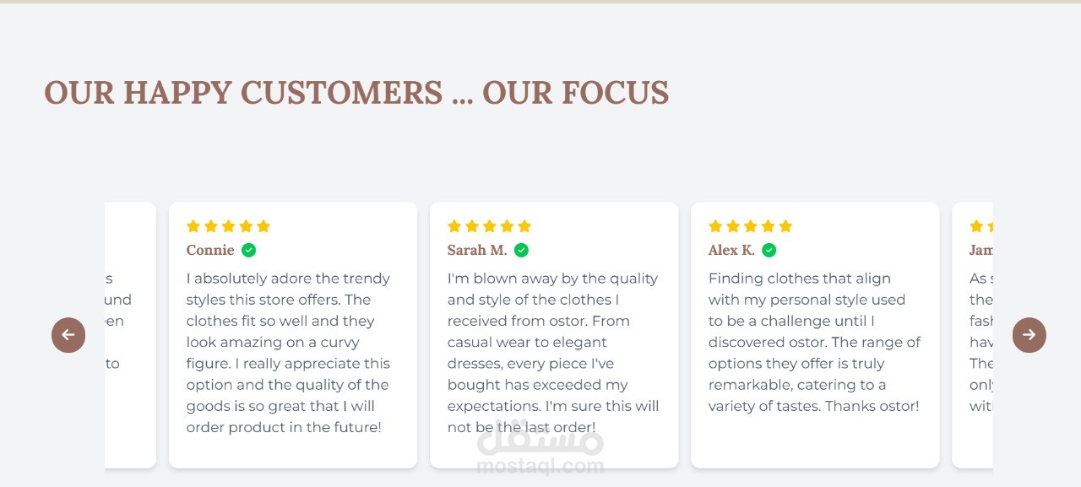Click the Alex K. reviewer name
The height and width of the screenshot is (487, 1081).
click(731, 250)
